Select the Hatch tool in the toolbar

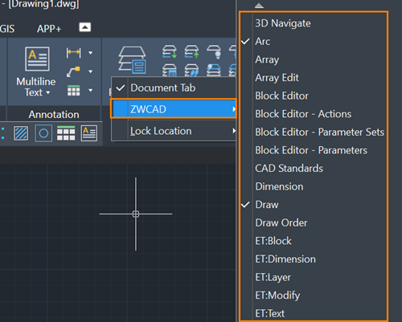[x=21, y=133]
